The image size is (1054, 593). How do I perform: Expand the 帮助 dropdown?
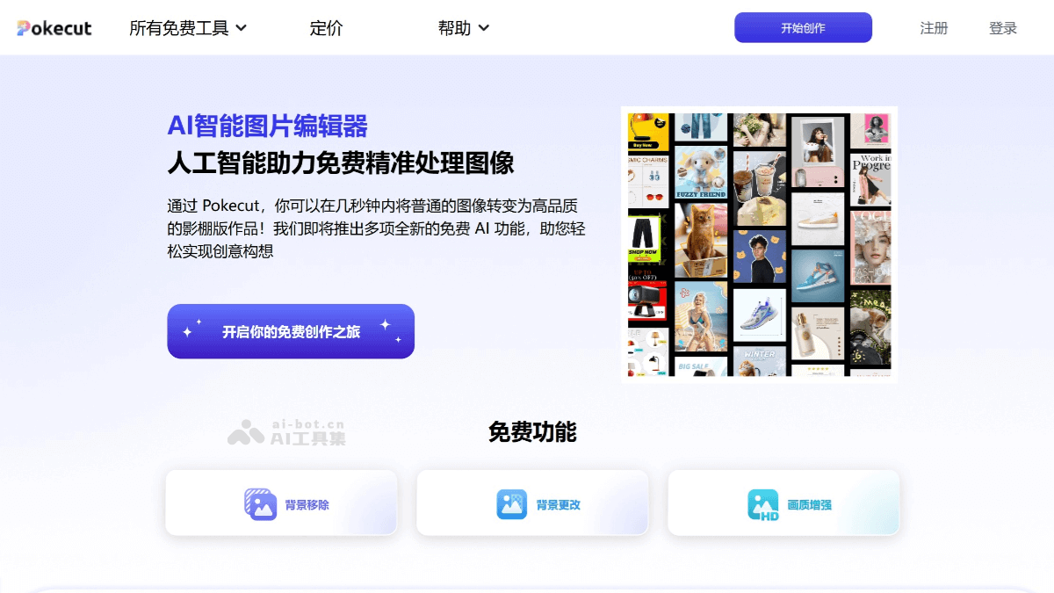463,27
